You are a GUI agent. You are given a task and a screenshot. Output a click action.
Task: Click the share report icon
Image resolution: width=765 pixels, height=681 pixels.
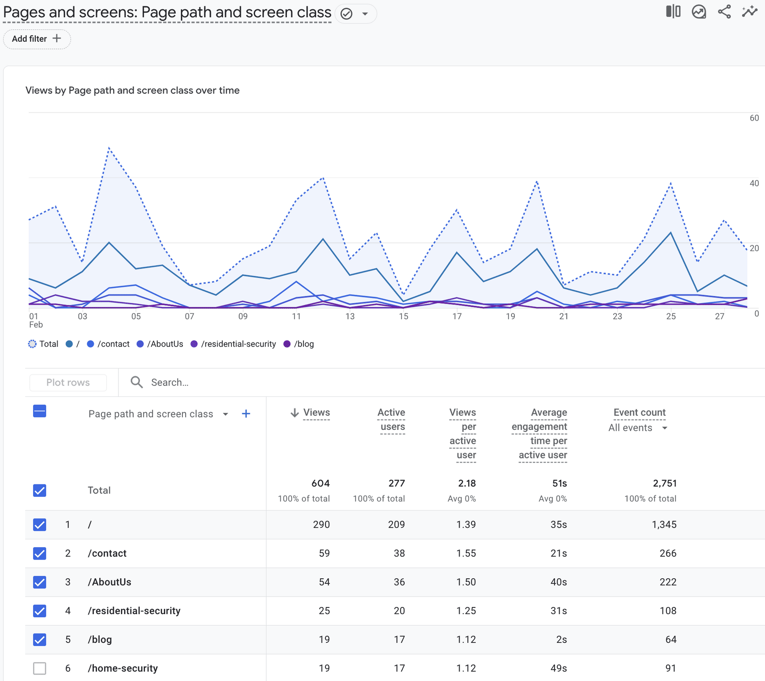point(724,12)
